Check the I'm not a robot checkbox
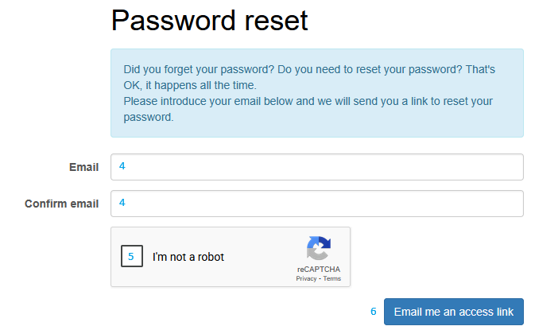 [131, 257]
